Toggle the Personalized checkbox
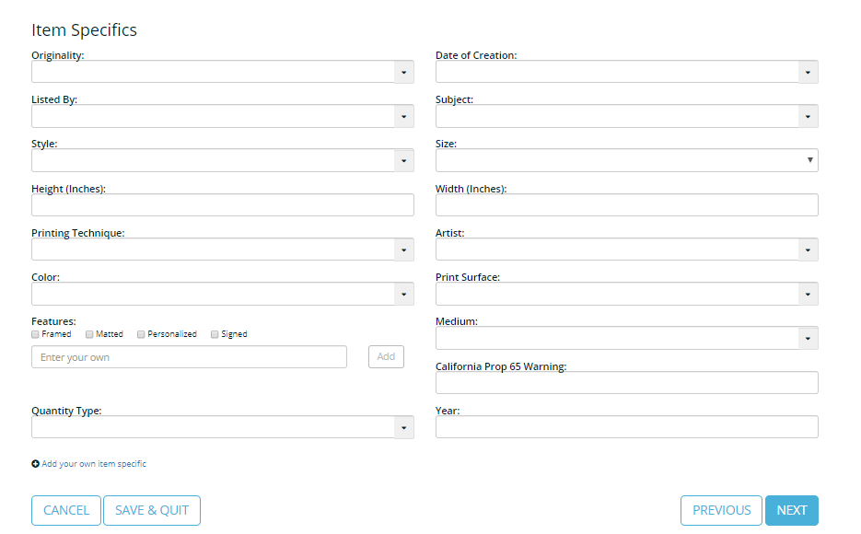The image size is (861, 534). 141,334
